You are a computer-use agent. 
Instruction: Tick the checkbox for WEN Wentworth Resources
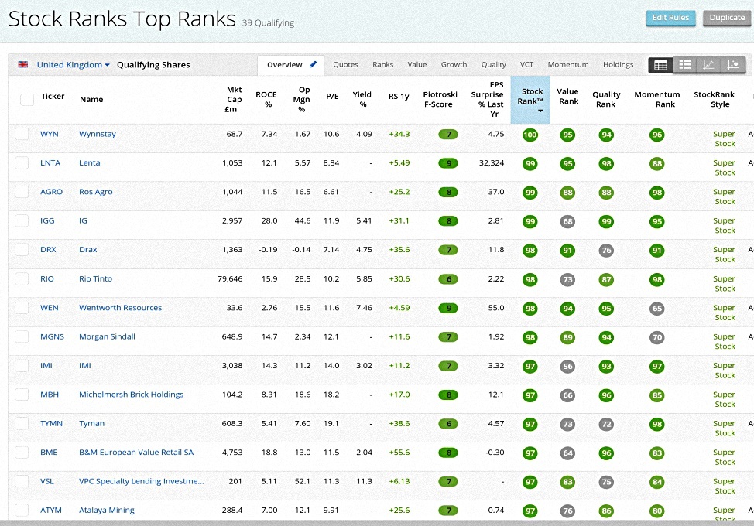[22, 307]
